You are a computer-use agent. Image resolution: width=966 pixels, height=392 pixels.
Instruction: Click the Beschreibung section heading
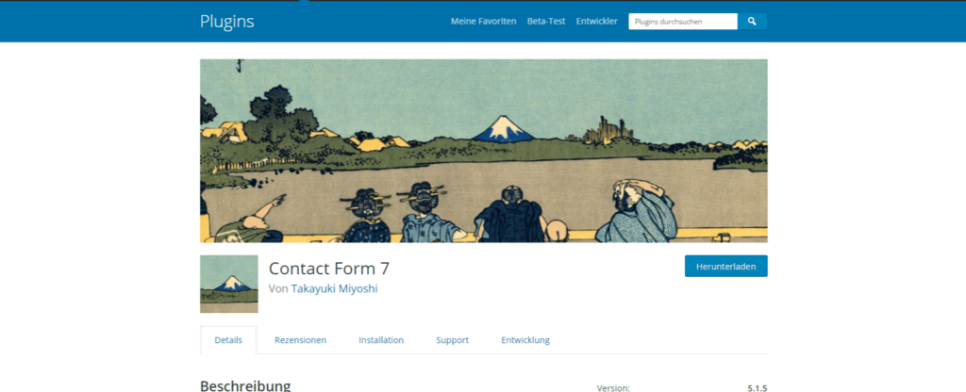[x=245, y=385]
